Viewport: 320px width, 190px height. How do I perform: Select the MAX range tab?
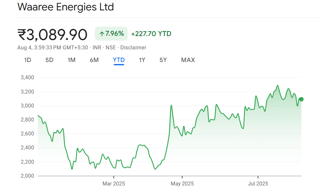click(x=188, y=60)
